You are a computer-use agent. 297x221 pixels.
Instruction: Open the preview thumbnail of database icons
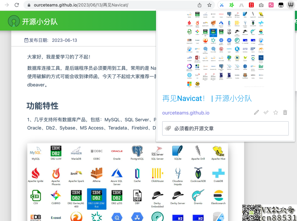coord(225,50)
